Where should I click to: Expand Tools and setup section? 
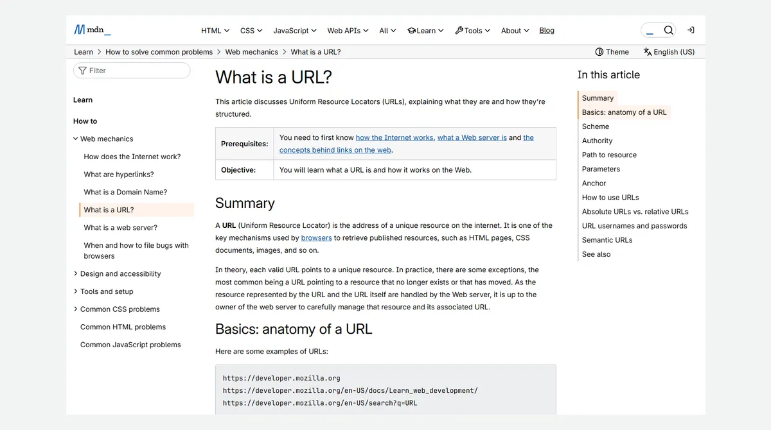coord(102,291)
